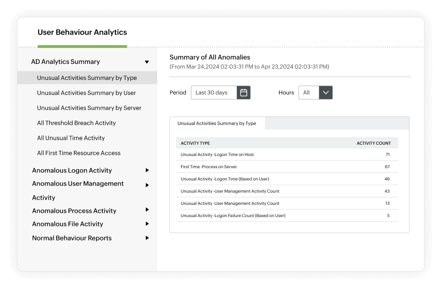The height and width of the screenshot is (288, 441).
Task: Open the Period calendar icon
Action: (x=243, y=93)
